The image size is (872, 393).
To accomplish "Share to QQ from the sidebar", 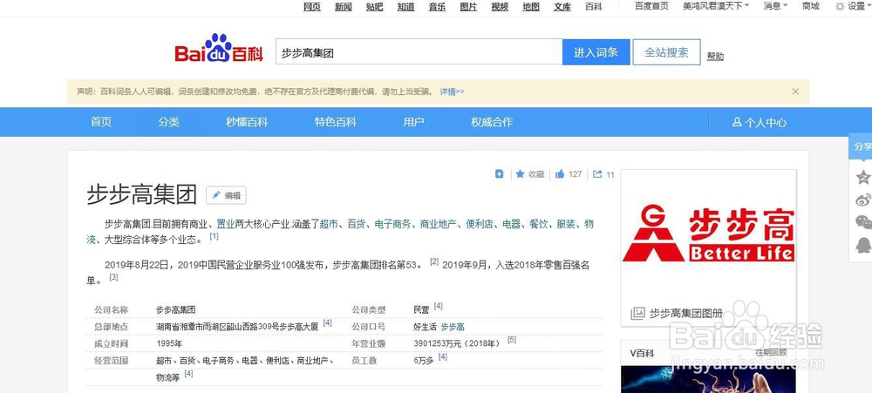I will [x=863, y=245].
